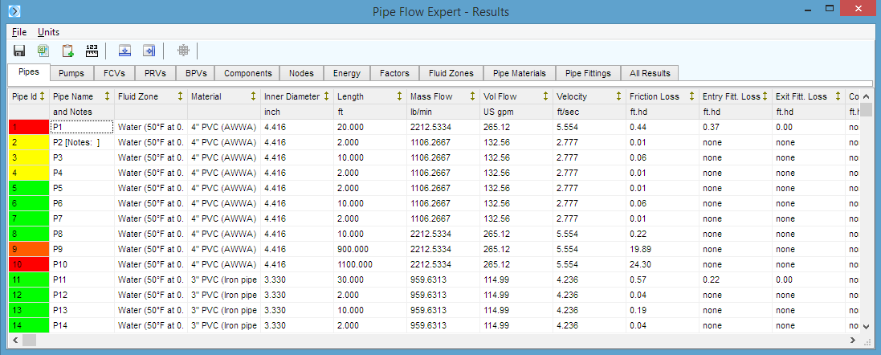Screen dimensions: 881x355
Task: Open the Units menu
Action: coord(48,32)
